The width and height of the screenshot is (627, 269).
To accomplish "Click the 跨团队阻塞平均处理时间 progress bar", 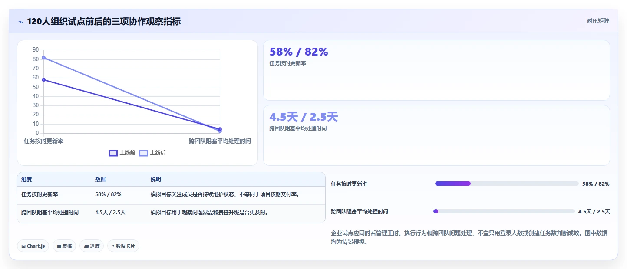I will pos(504,211).
